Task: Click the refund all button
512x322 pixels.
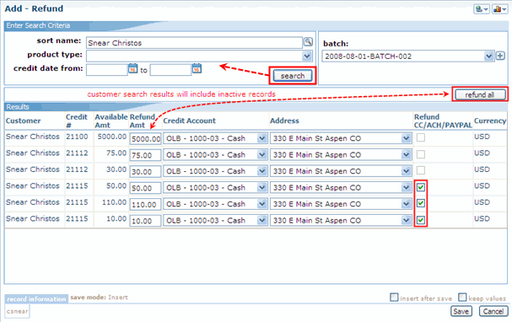Action: pos(480,94)
